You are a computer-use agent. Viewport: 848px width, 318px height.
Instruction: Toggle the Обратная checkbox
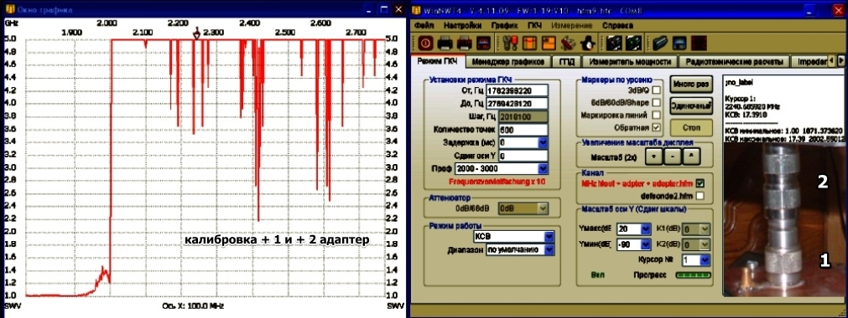click(x=657, y=127)
